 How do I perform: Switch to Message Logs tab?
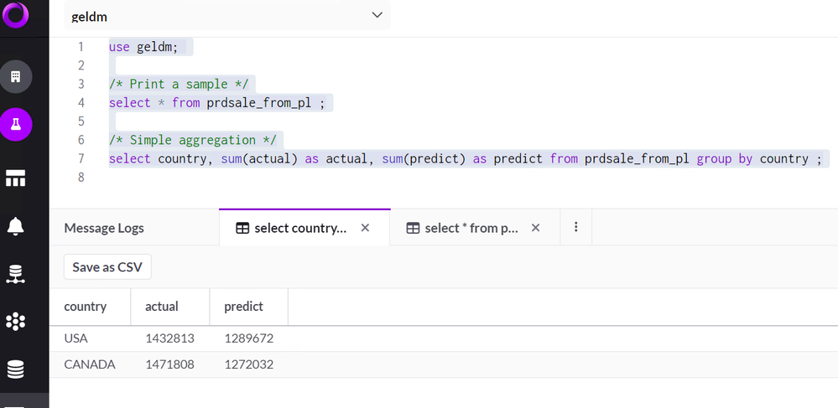(104, 228)
